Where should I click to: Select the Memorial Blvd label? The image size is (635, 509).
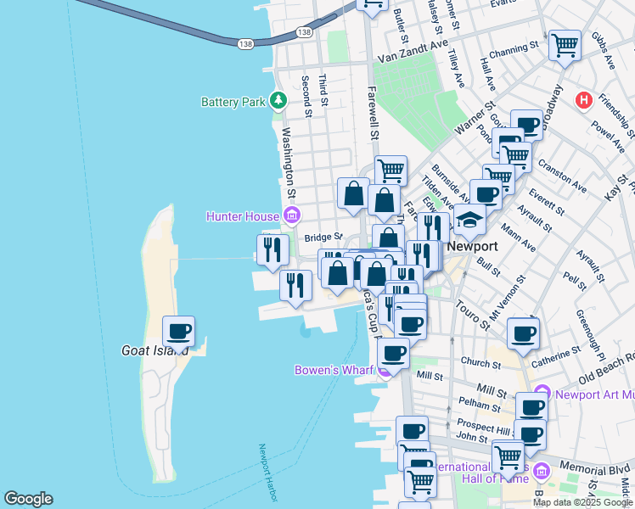click(593, 468)
